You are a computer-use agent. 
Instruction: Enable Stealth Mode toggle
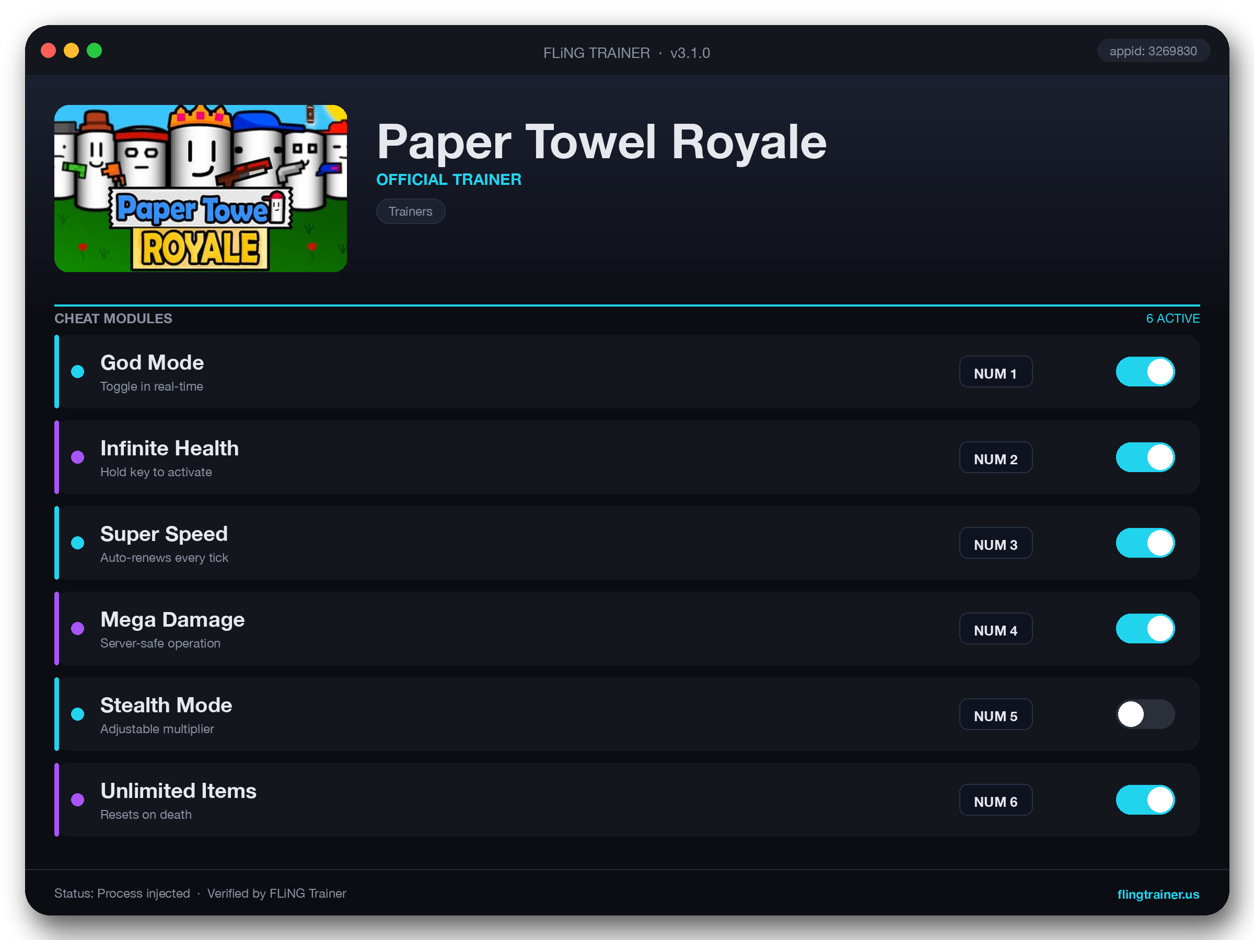pos(1145,714)
